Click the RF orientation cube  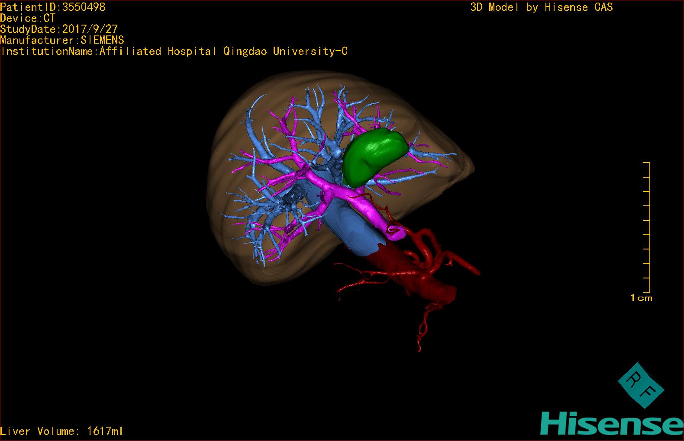pos(641,385)
